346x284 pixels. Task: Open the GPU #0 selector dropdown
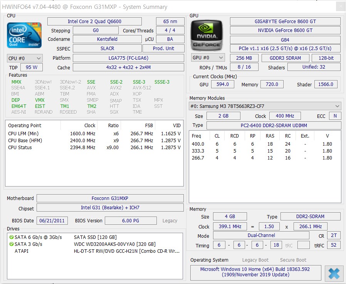tap(208, 58)
